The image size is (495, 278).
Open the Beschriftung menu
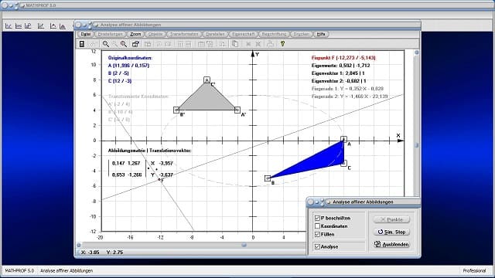point(274,34)
